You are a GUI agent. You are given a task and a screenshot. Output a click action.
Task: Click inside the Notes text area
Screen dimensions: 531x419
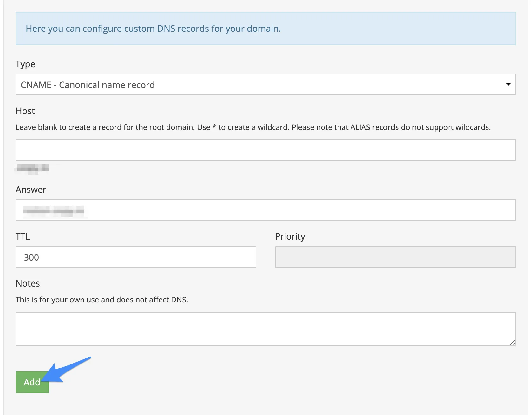click(265, 329)
